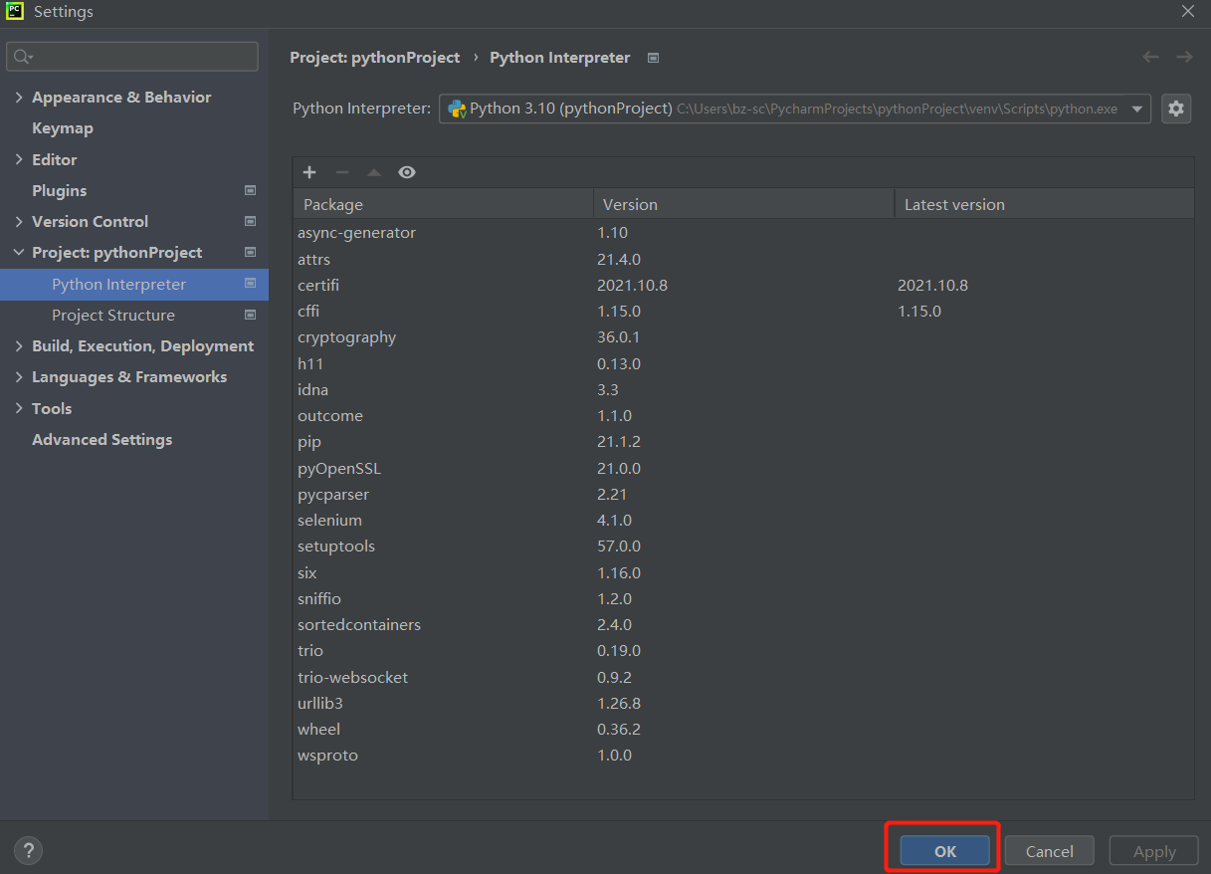The width and height of the screenshot is (1211, 874).
Task: Click the install package plus icon
Action: [x=309, y=172]
